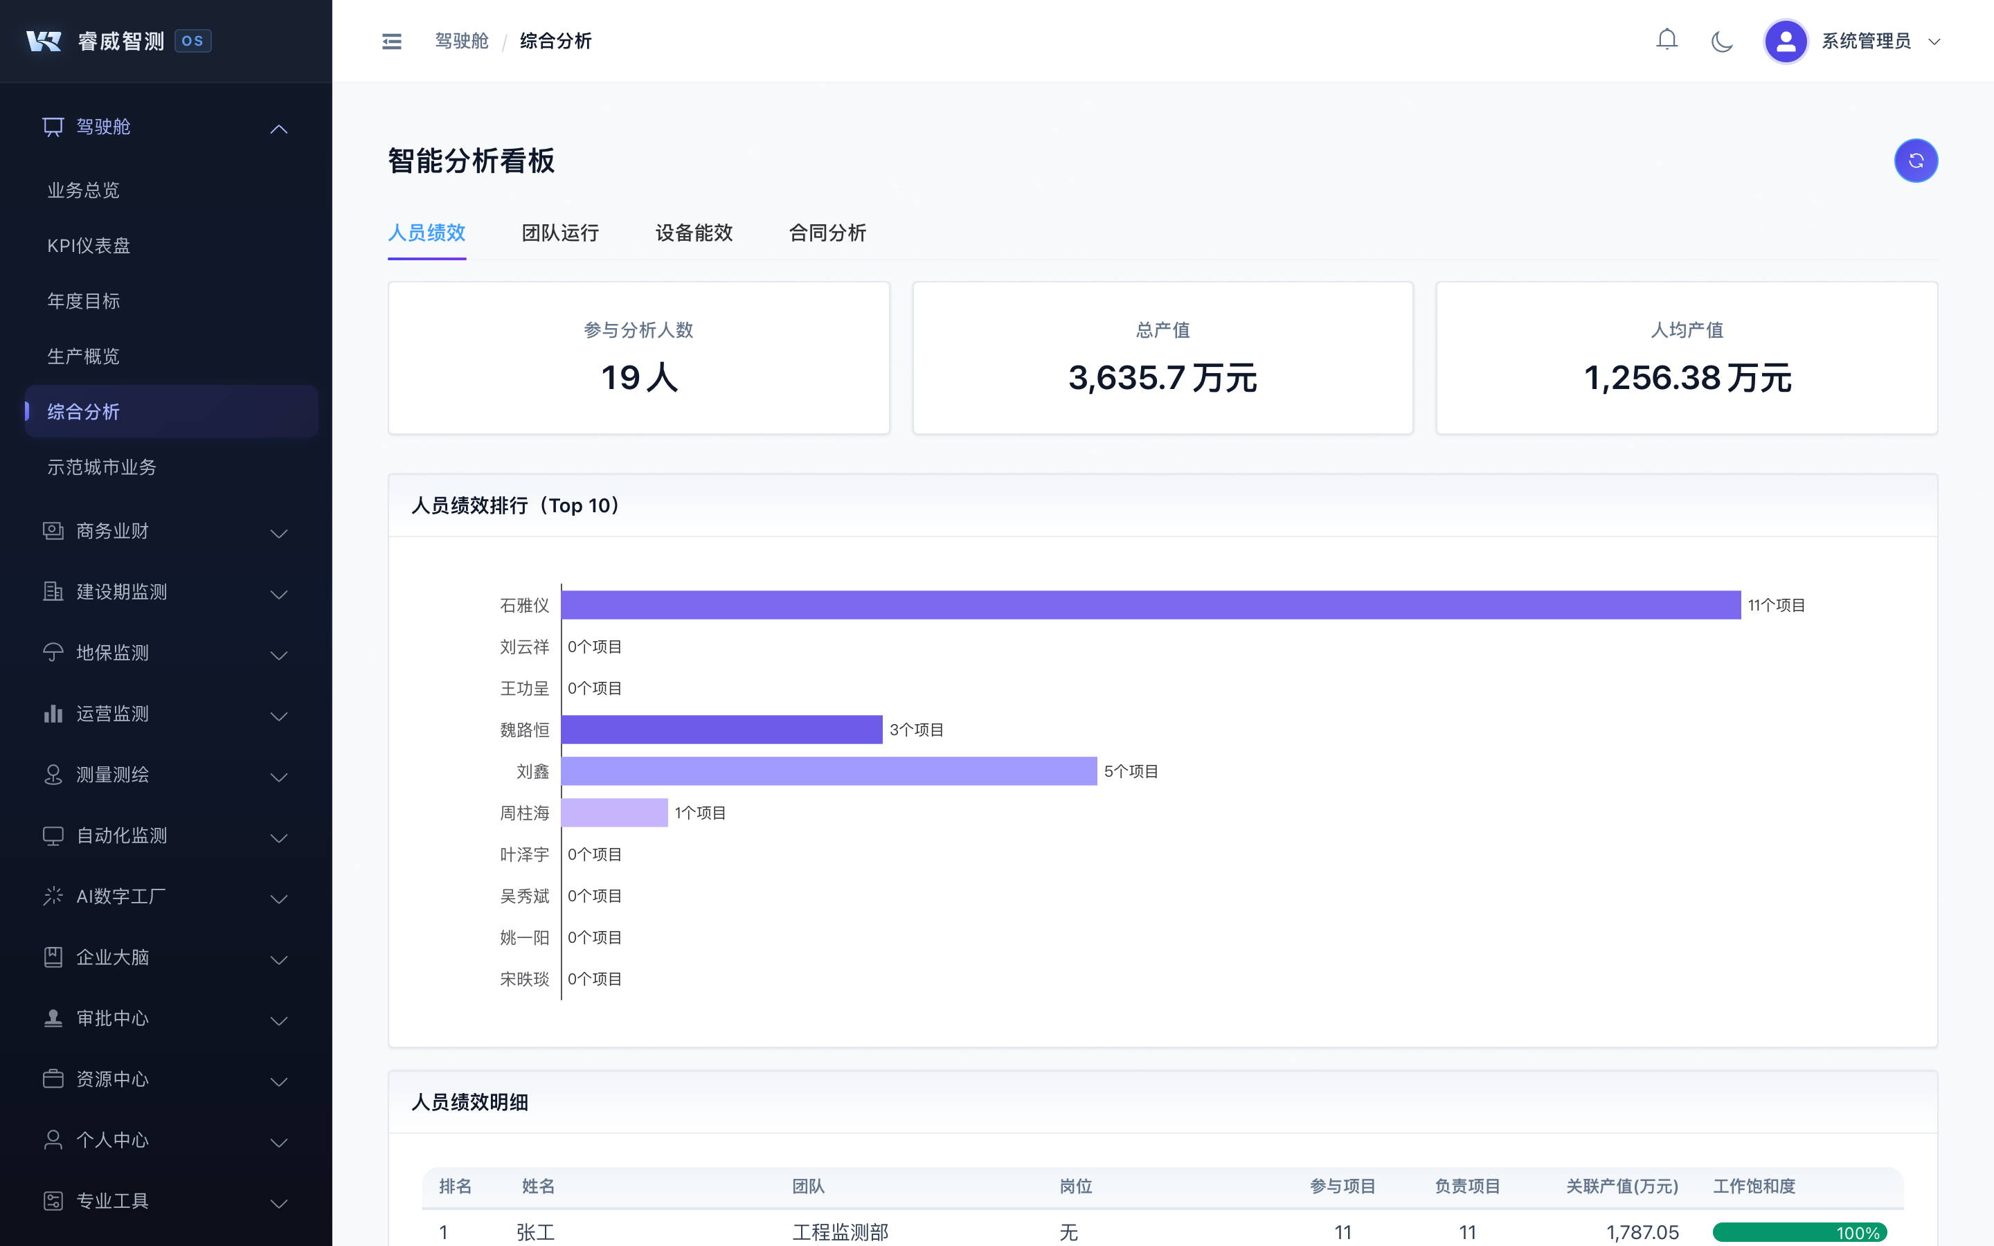Open 驾驶舱 from the breadcrumb
The width and height of the screenshot is (1994, 1246).
click(x=461, y=40)
